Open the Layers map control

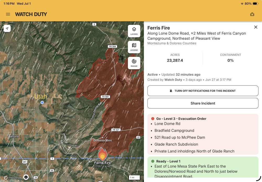tap(134, 31)
